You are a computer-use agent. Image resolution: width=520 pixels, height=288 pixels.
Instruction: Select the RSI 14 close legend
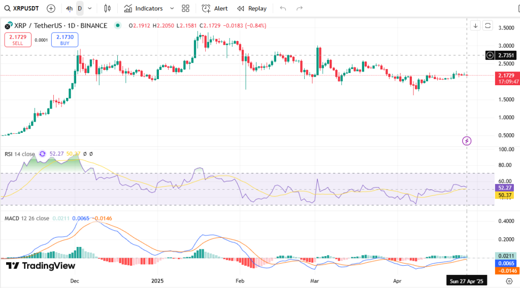(x=20, y=154)
